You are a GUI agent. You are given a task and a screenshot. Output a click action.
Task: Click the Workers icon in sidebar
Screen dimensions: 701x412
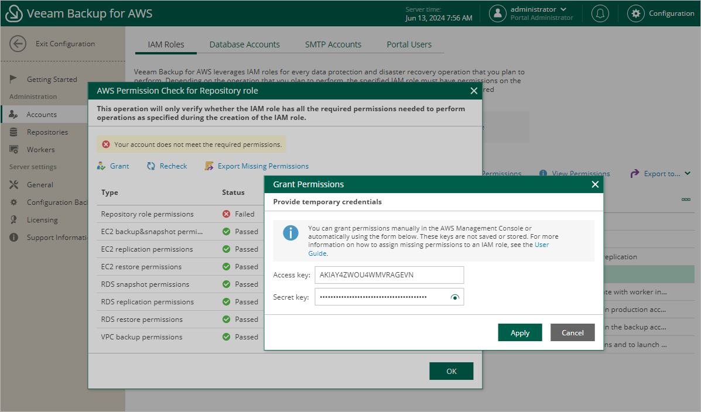[14, 149]
